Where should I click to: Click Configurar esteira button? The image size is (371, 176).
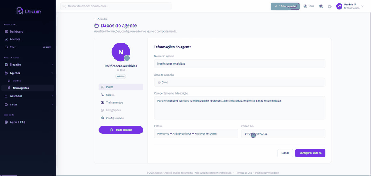(x=310, y=153)
